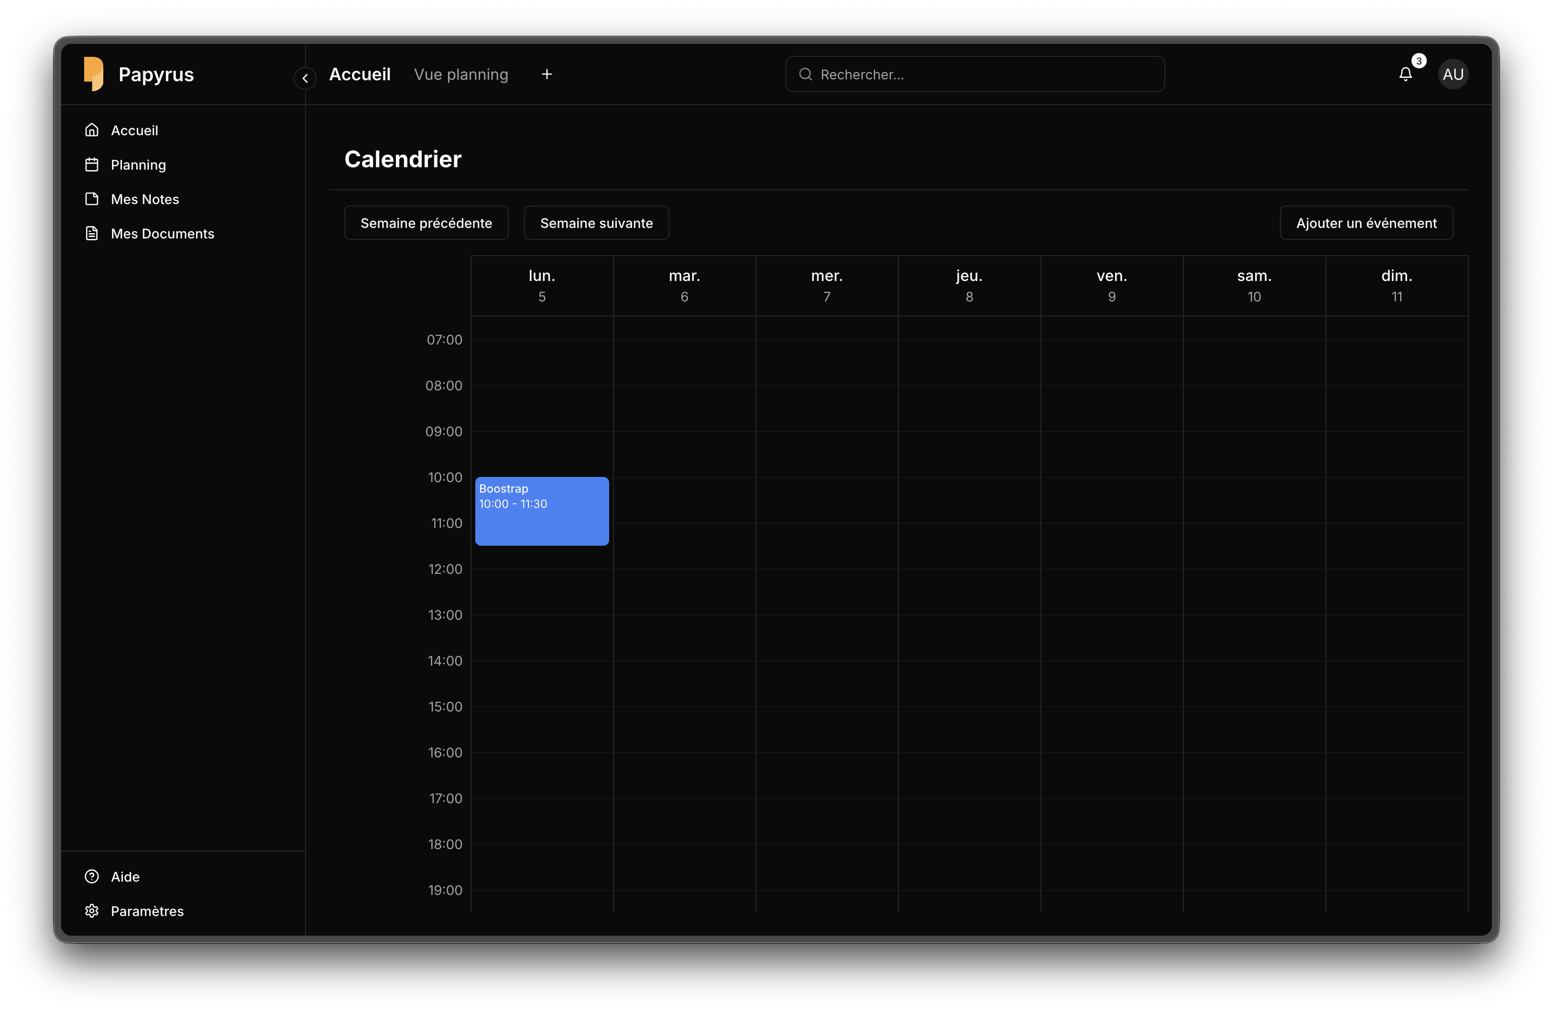Image resolution: width=1553 pixels, height=1014 pixels.
Task: Switch to the Vue planning tab
Action: pos(460,74)
